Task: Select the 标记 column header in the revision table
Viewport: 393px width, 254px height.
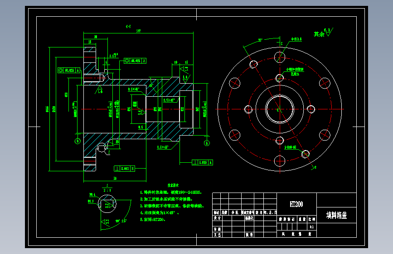Action: point(217,212)
